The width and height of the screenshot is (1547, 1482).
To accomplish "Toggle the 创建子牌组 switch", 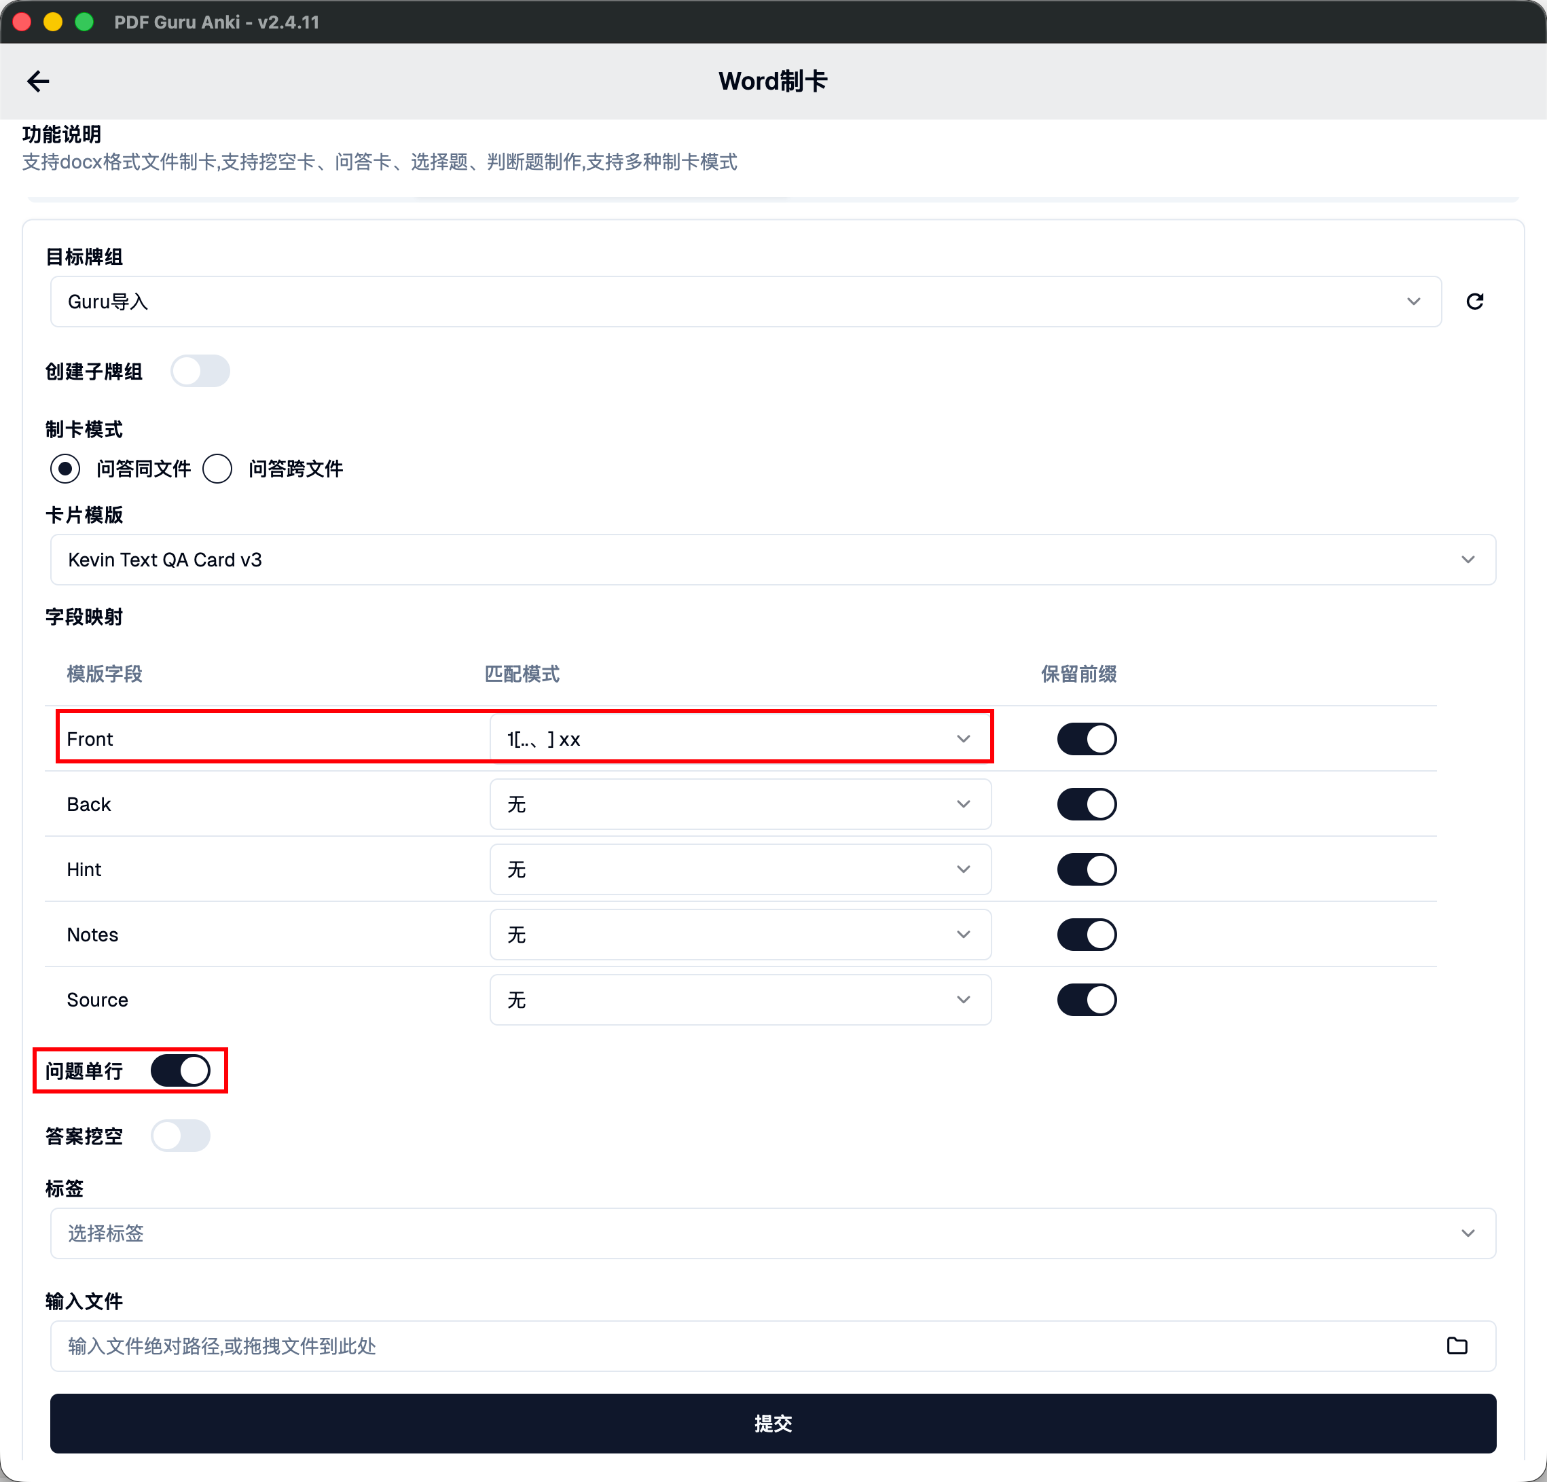I will [200, 371].
